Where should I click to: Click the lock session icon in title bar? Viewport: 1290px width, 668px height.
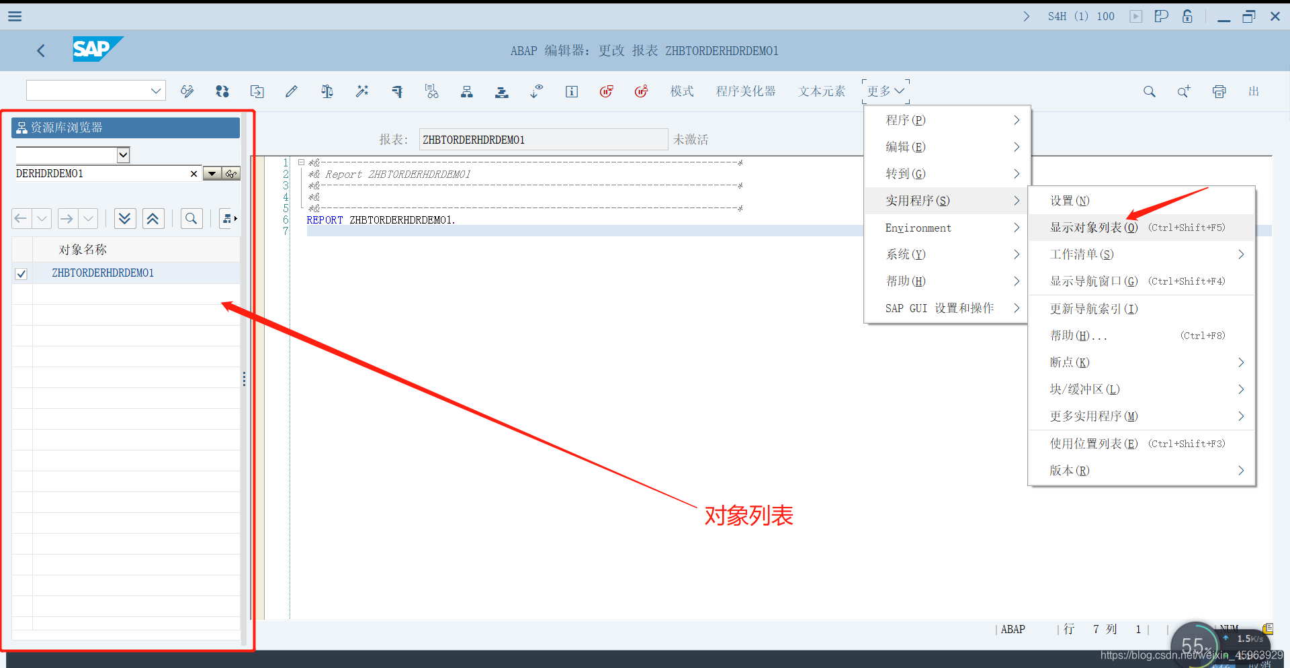point(1188,16)
